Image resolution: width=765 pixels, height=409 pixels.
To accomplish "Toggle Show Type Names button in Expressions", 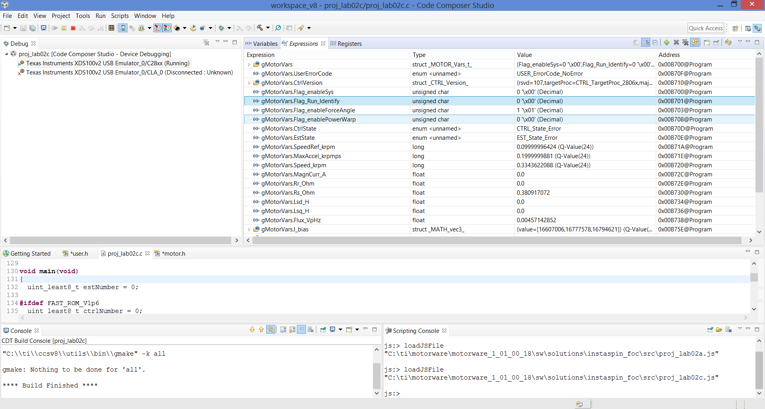I will point(636,43).
